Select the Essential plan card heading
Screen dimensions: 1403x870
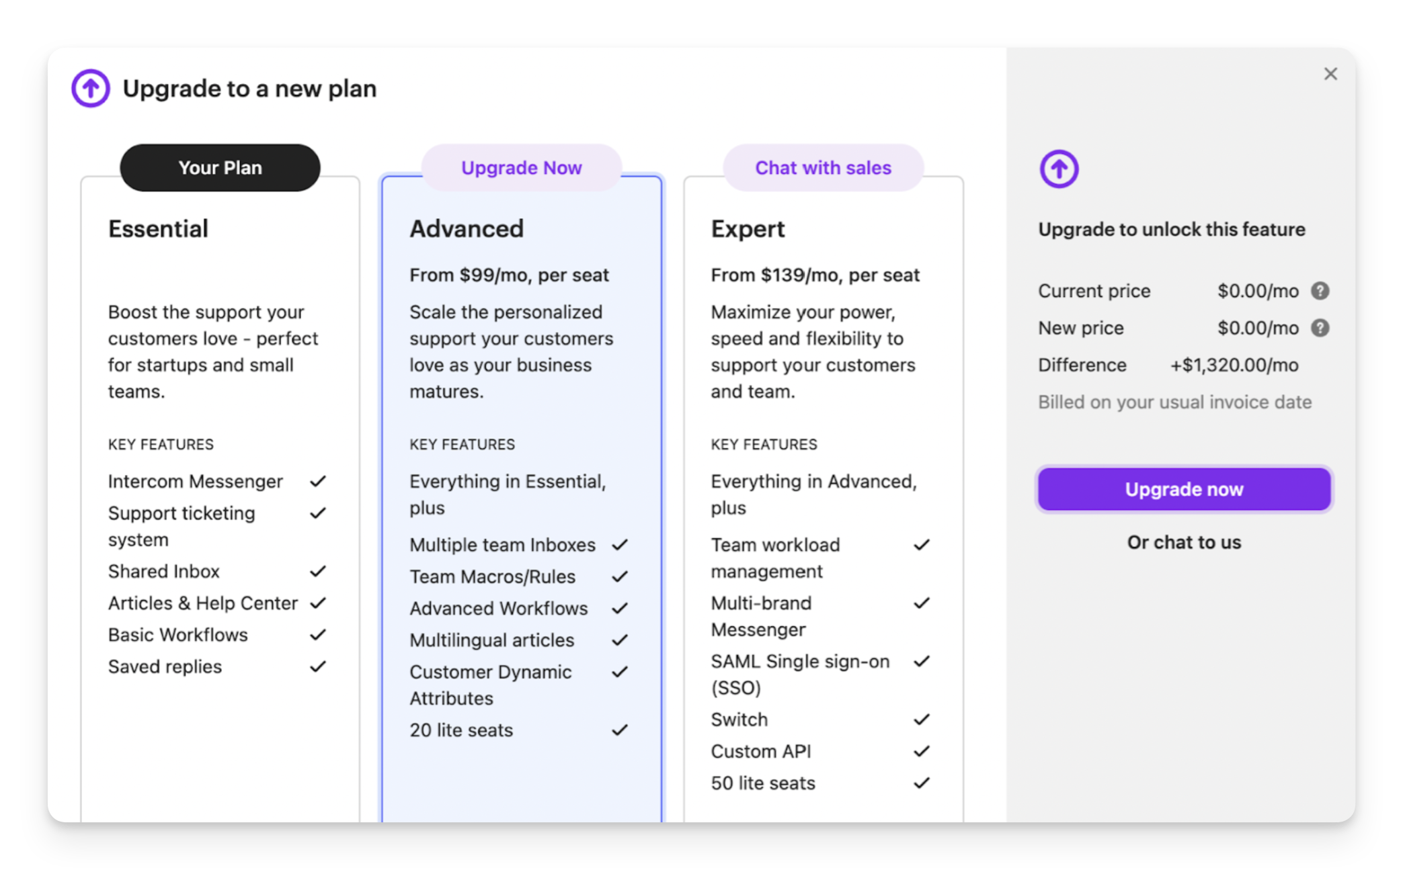point(158,229)
